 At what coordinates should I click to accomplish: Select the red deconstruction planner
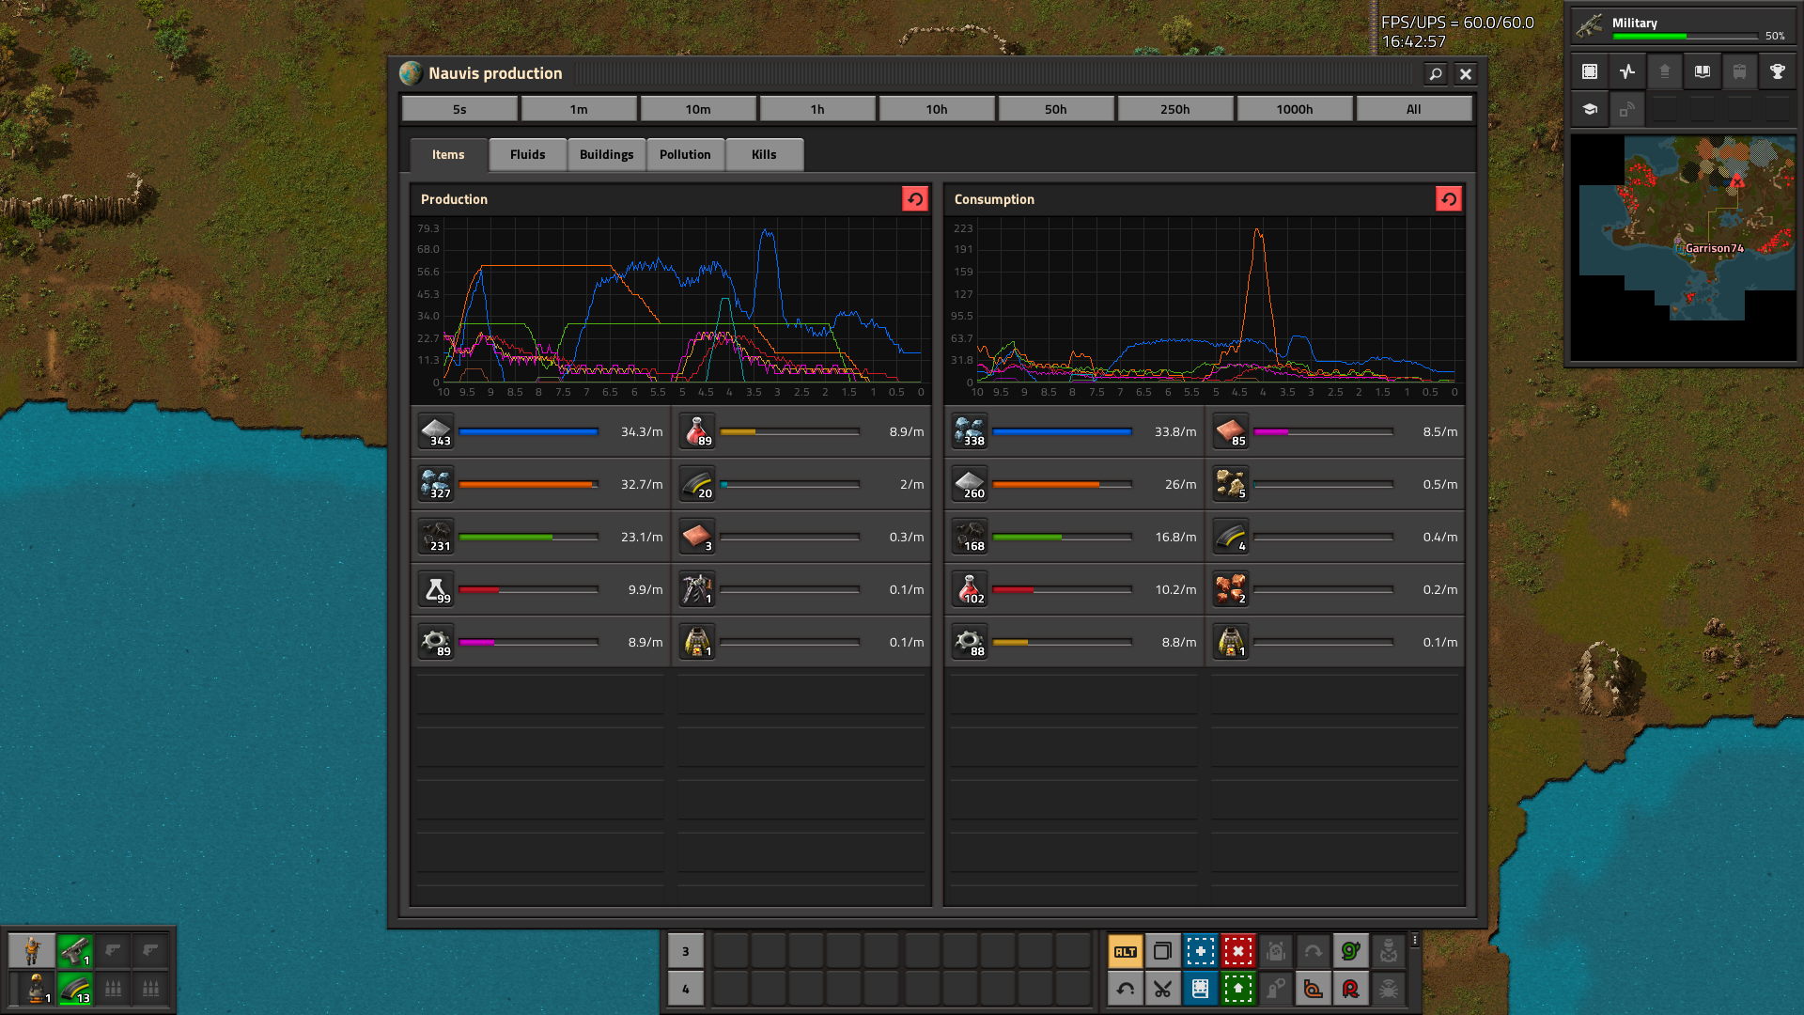click(x=1237, y=951)
